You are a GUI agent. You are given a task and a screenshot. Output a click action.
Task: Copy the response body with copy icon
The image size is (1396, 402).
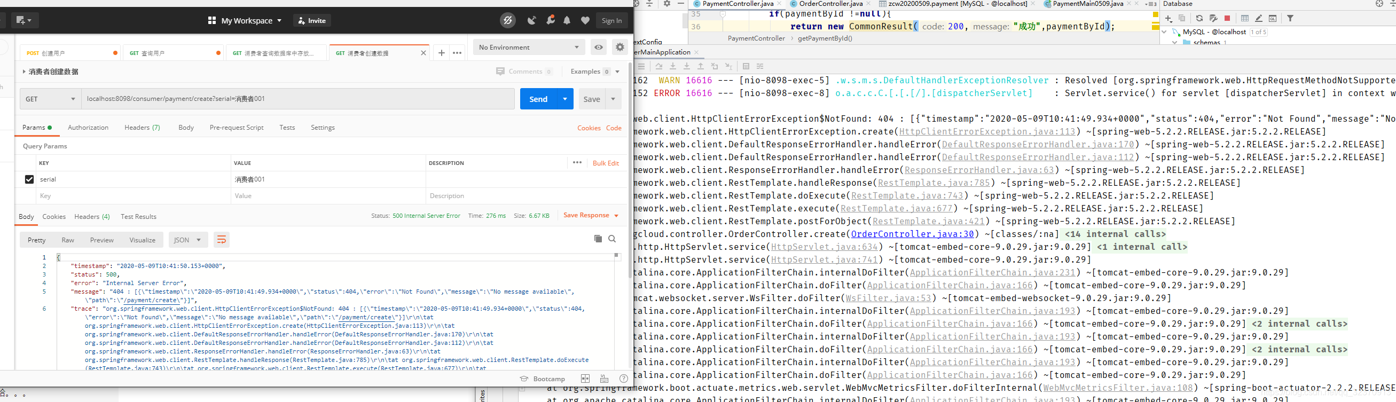(598, 239)
